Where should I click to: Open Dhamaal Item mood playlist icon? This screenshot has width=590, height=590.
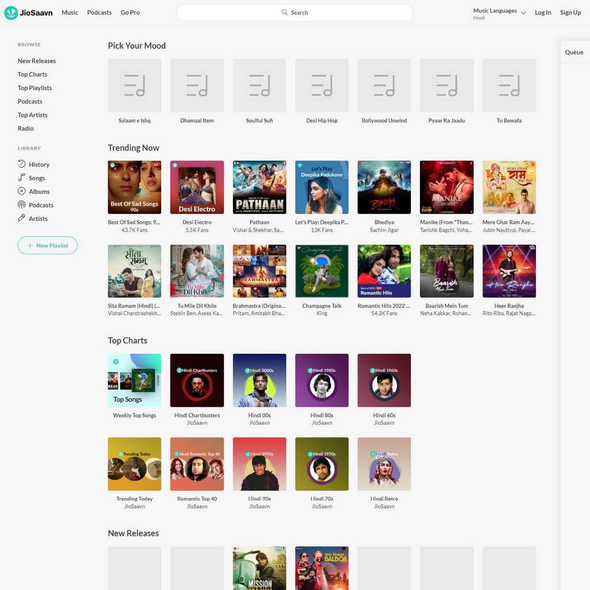coord(197,85)
